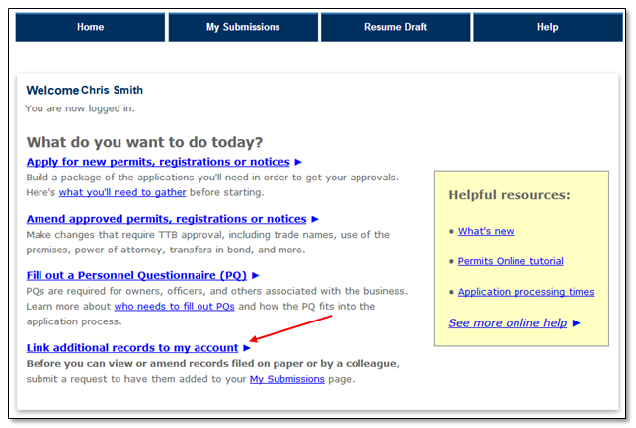
Task: Open 'What's new' in Helpful resources
Action: tap(486, 231)
